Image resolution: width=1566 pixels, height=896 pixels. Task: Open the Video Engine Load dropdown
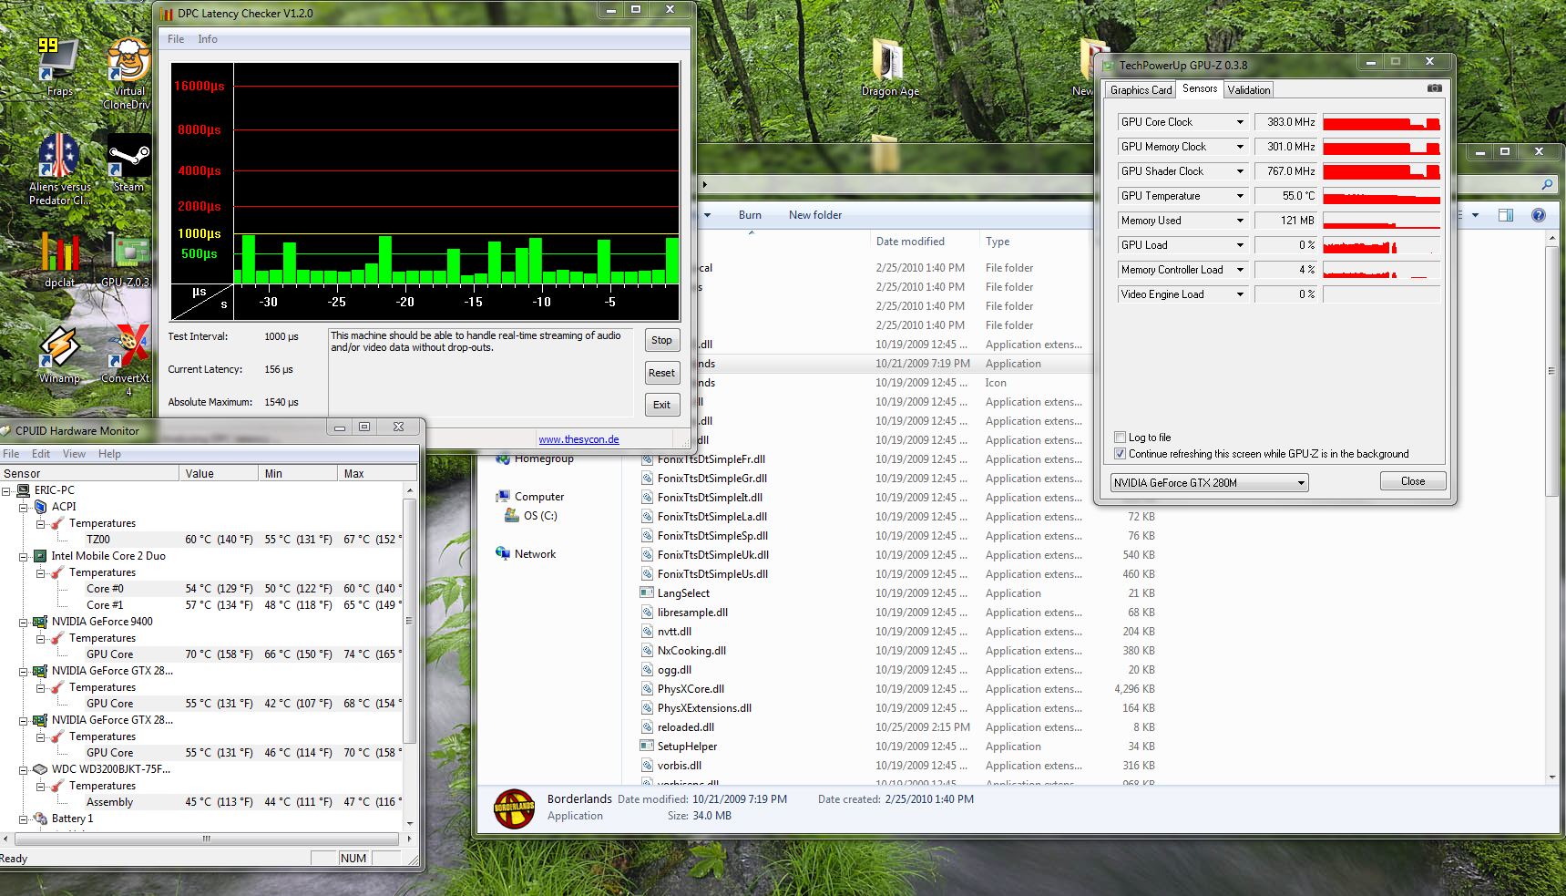(x=1240, y=294)
